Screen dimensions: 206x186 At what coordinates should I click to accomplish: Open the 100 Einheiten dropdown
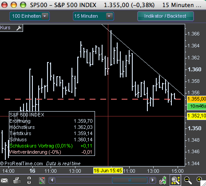tap(29, 16)
